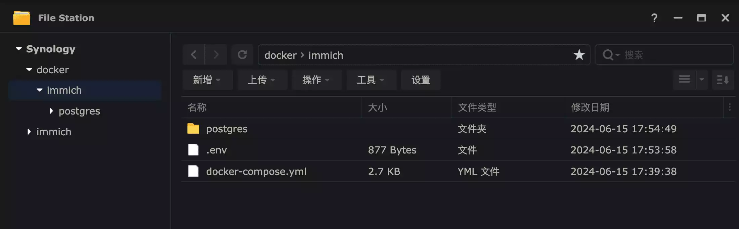Click docker in the breadcrumb path
Image resolution: width=739 pixels, height=229 pixels.
pos(280,55)
